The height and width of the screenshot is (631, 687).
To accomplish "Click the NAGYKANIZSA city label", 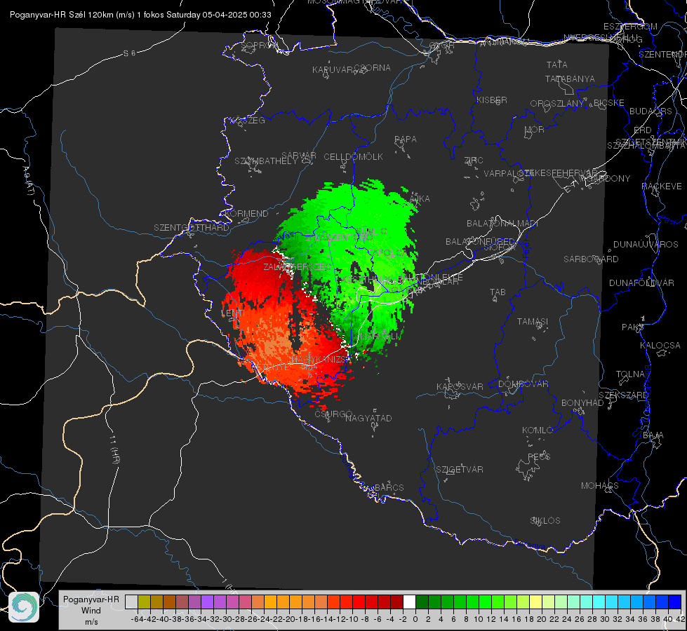I will [321, 359].
